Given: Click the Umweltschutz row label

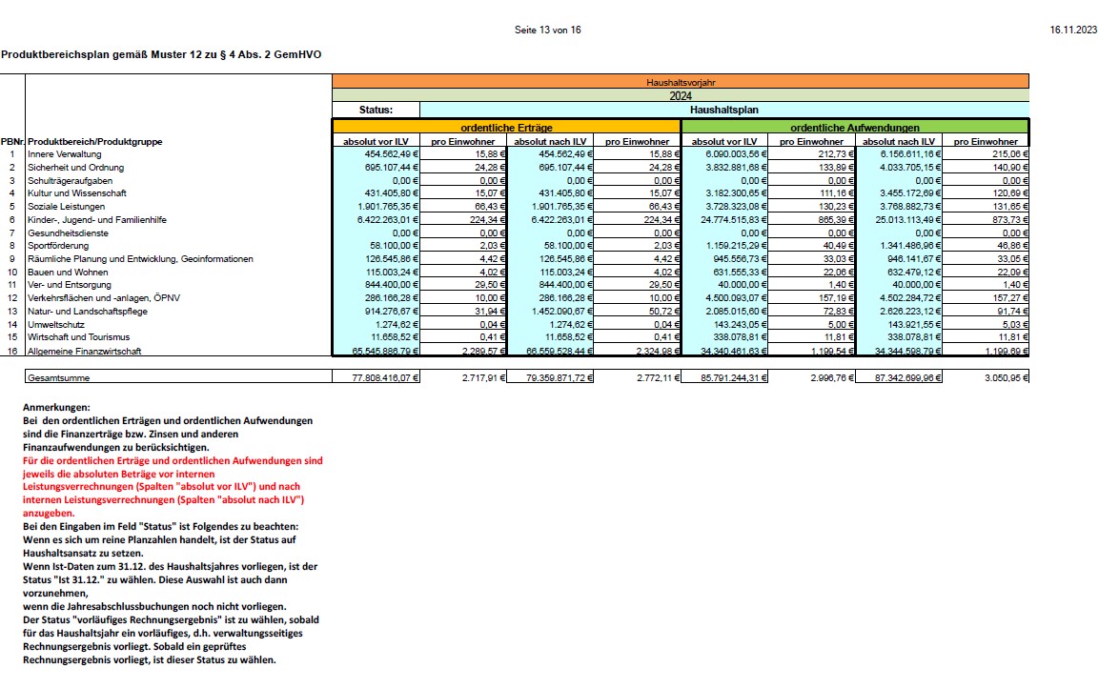Looking at the screenshot, I should tap(56, 324).
